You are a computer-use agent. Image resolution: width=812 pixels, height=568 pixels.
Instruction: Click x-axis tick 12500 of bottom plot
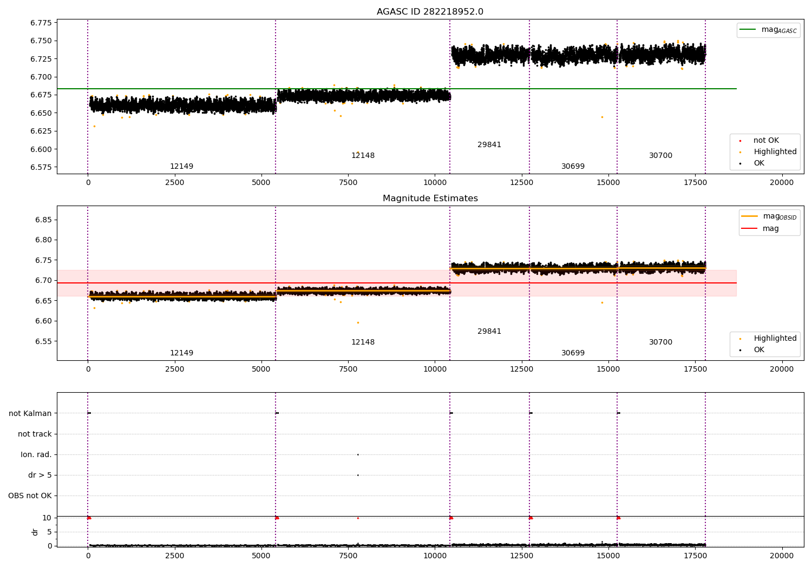522,556
